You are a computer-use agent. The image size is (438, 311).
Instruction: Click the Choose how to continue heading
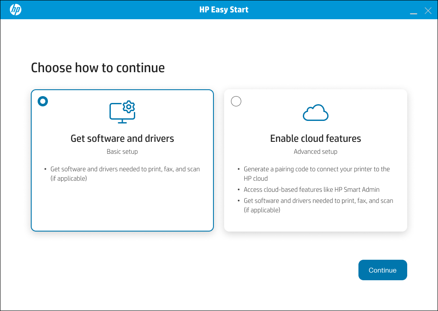98,67
